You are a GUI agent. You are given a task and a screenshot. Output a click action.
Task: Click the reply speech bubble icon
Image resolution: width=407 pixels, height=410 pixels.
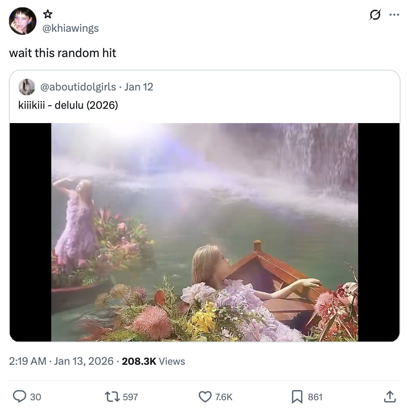click(20, 396)
